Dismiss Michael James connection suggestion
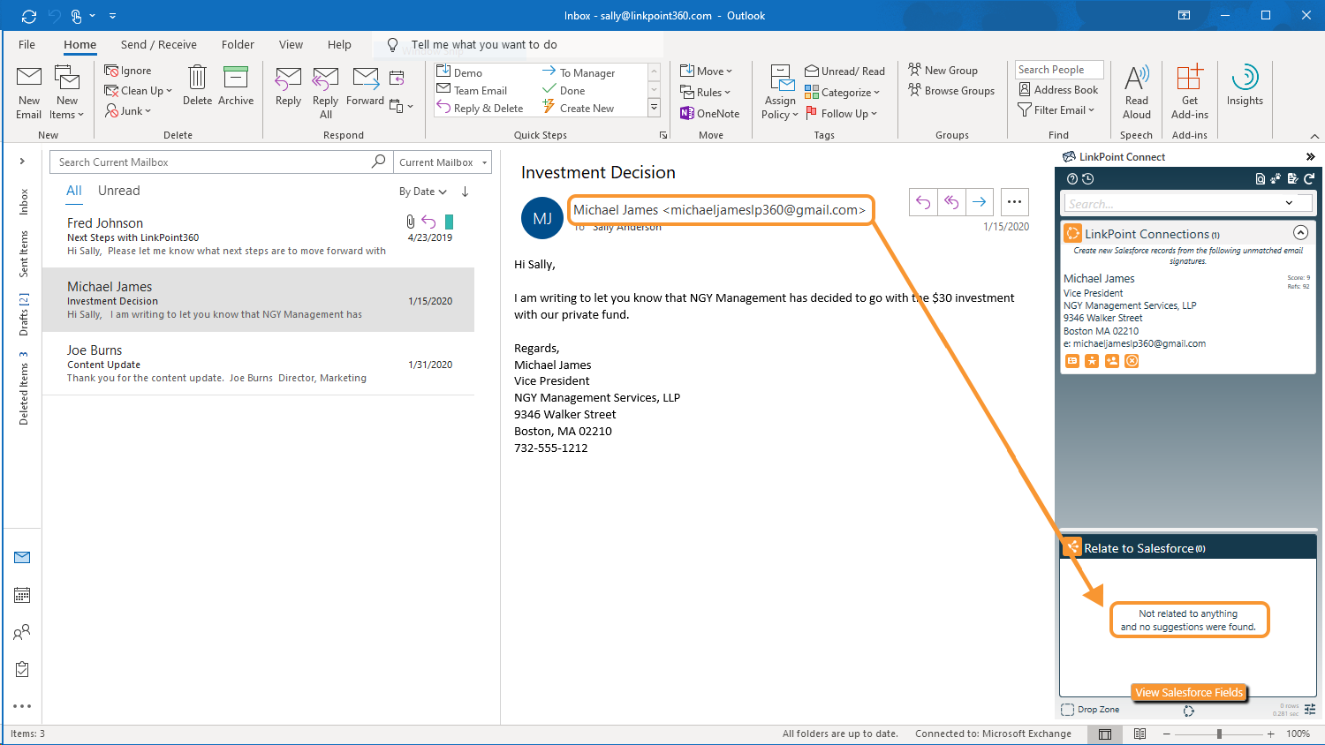Viewport: 1325px width, 745px height. [1132, 360]
